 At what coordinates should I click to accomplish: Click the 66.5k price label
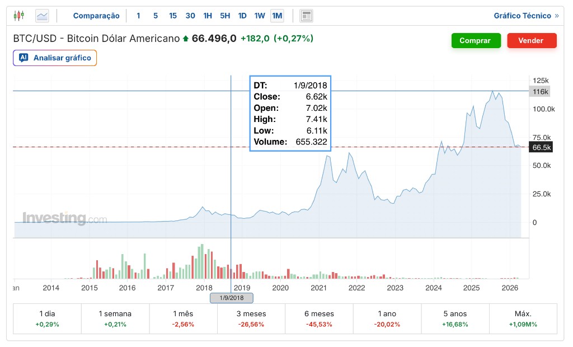coord(540,147)
